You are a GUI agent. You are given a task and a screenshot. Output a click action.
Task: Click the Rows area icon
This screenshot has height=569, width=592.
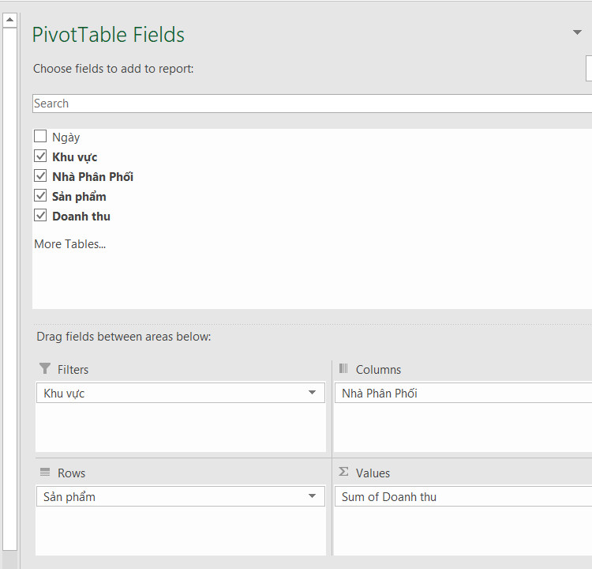click(45, 472)
